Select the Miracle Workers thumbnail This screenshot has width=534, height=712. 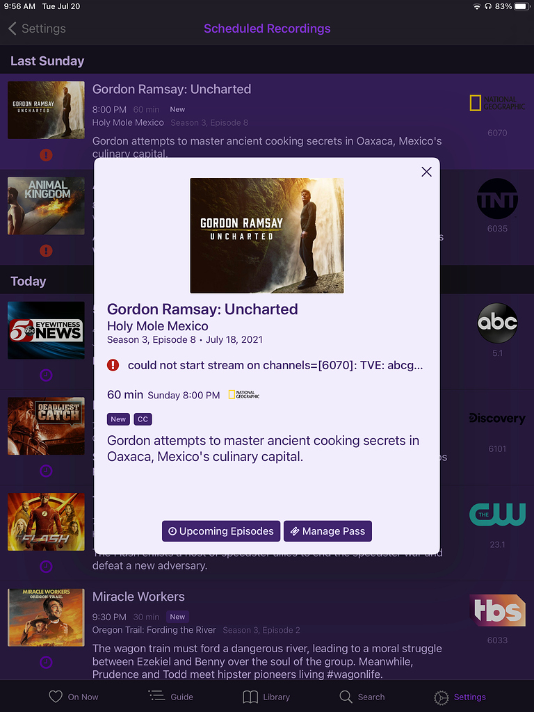coord(46,617)
